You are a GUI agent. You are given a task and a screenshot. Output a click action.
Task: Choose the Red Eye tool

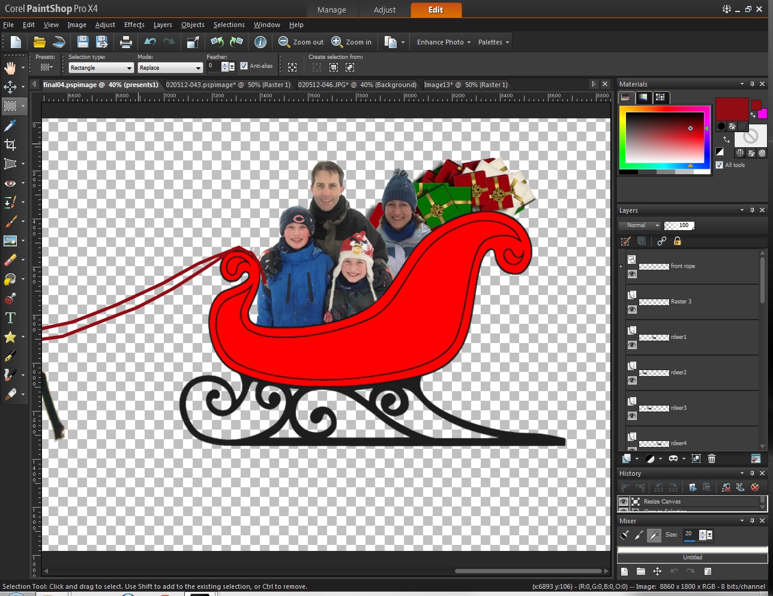pos(10,183)
